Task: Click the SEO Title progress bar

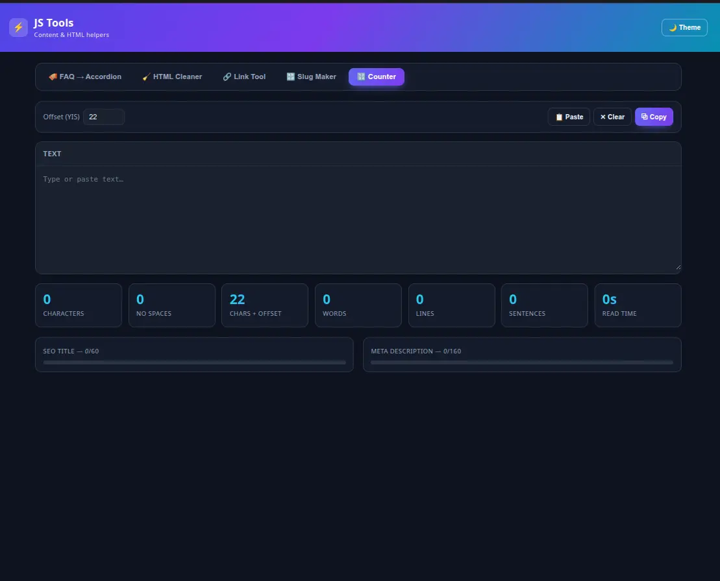Action: point(194,362)
